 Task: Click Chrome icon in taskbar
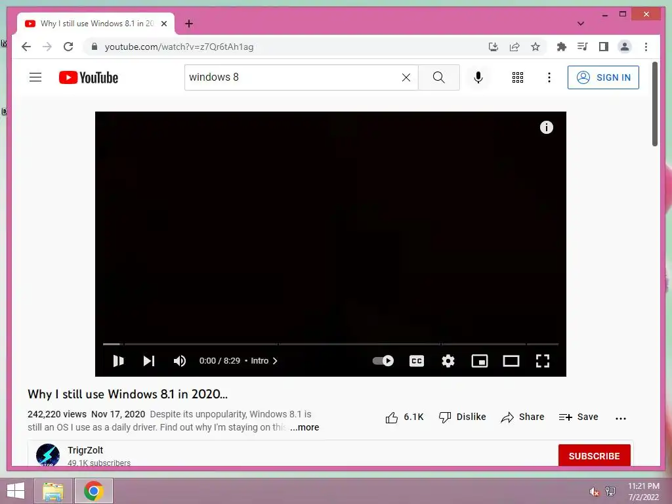(x=94, y=491)
